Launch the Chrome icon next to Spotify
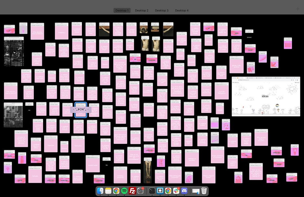Image resolution: width=304 pixels, height=197 pixels. pos(116,191)
